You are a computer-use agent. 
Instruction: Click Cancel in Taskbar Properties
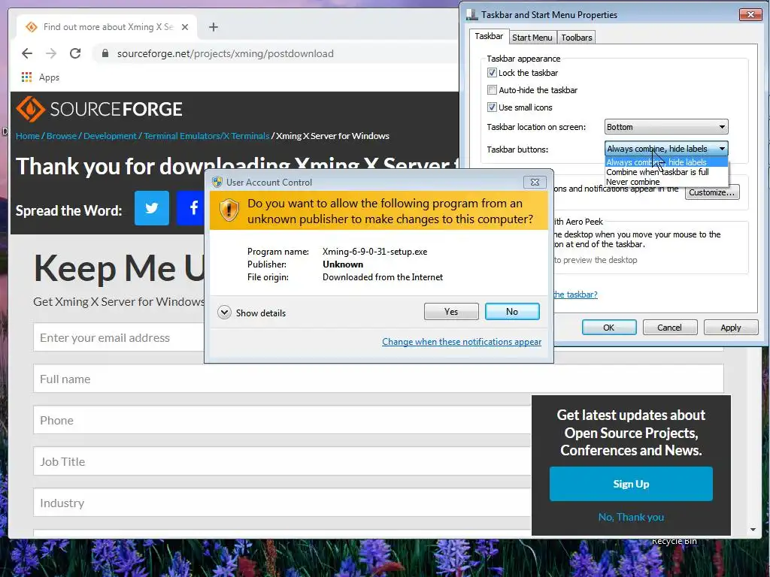point(669,328)
